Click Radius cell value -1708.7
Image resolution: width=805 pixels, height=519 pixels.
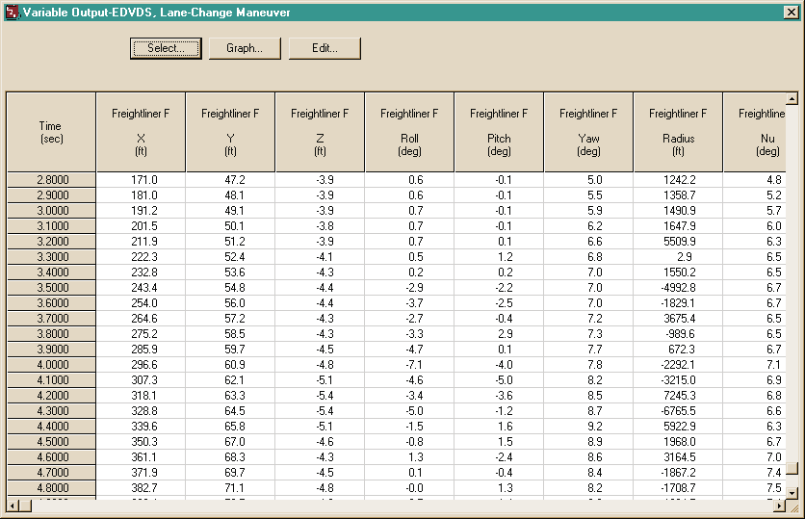click(x=678, y=487)
